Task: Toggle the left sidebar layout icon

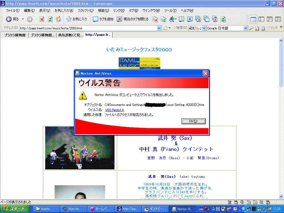Action: click(261, 19)
